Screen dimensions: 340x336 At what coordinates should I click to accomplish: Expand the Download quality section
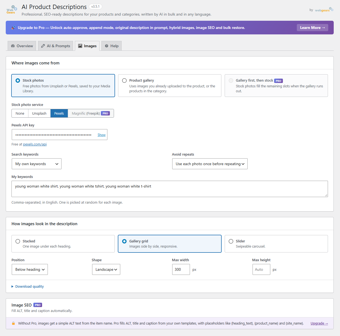coord(28,286)
